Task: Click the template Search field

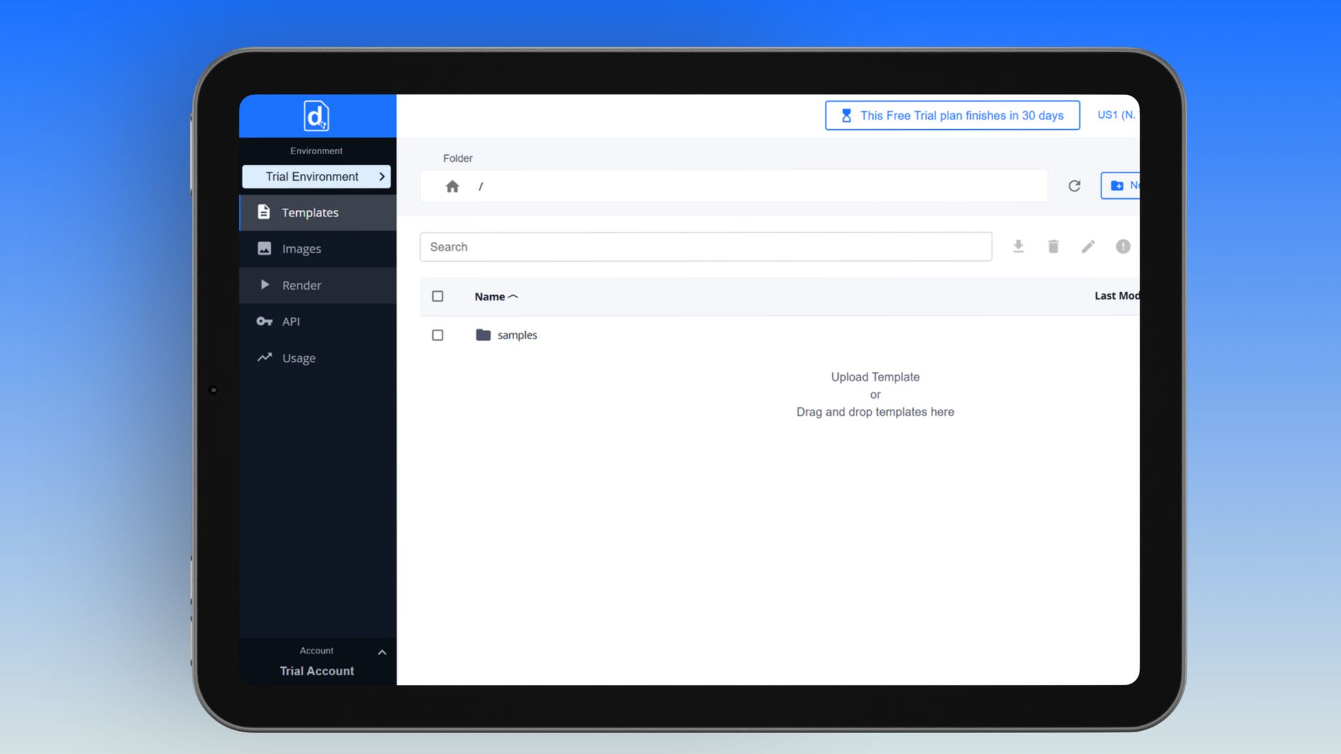Action: (x=705, y=247)
